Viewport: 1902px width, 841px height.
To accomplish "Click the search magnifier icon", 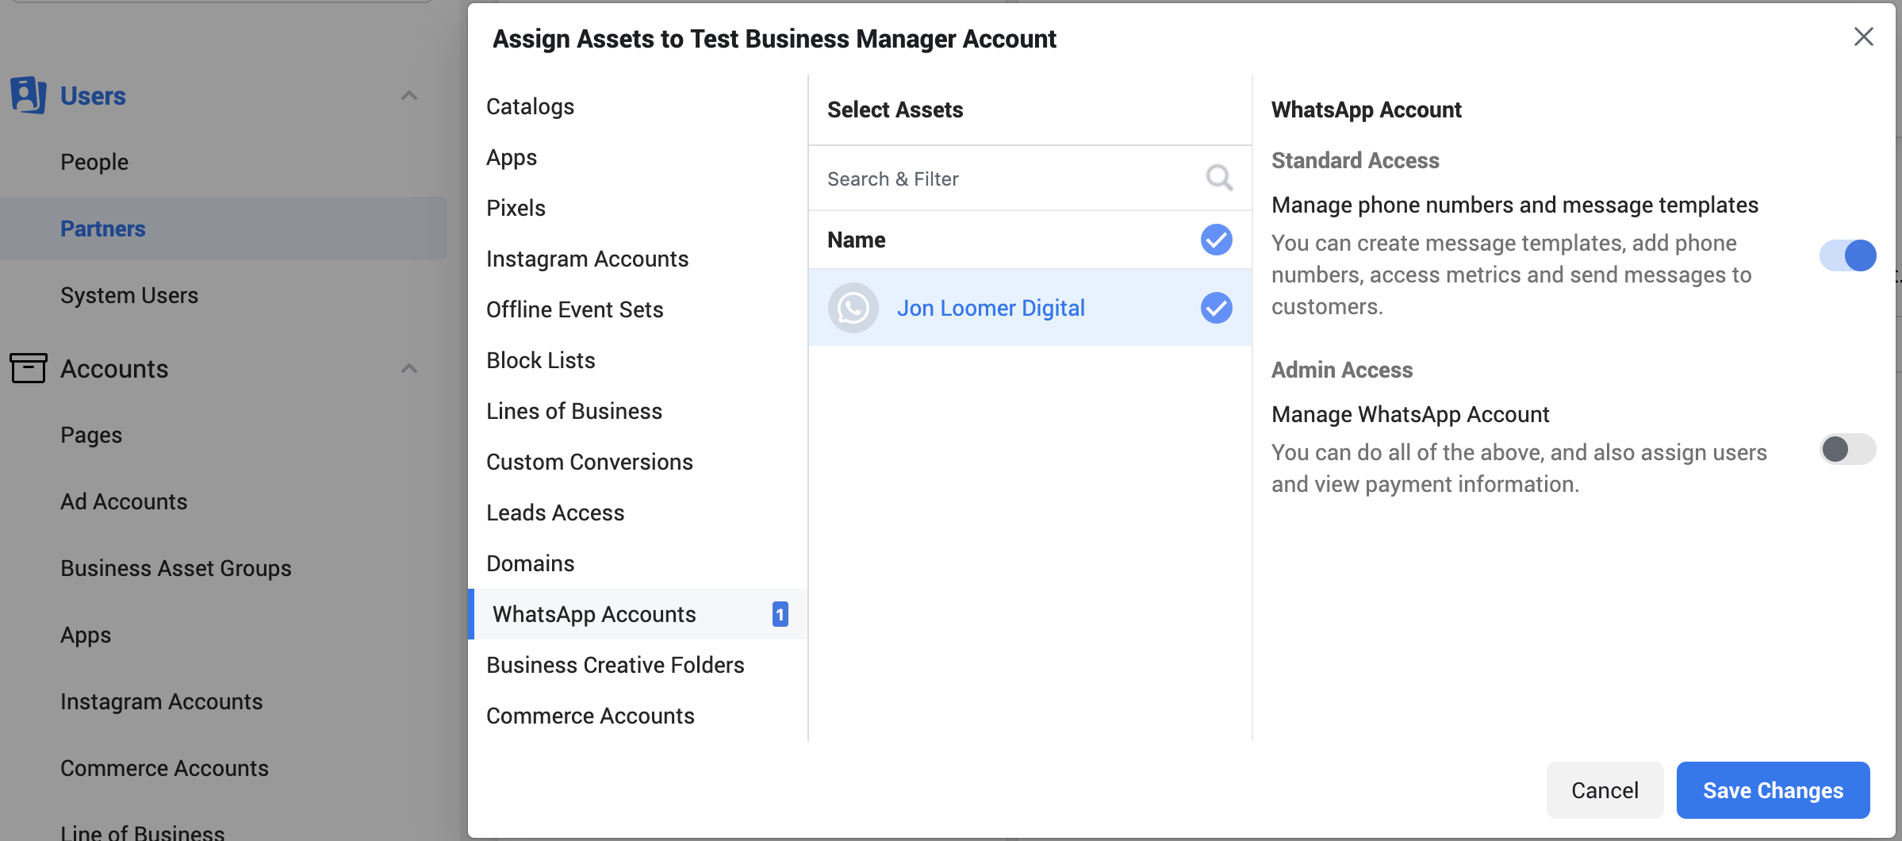I will pos(1219,179).
